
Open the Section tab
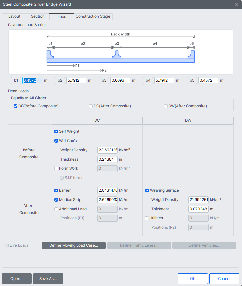click(x=38, y=16)
